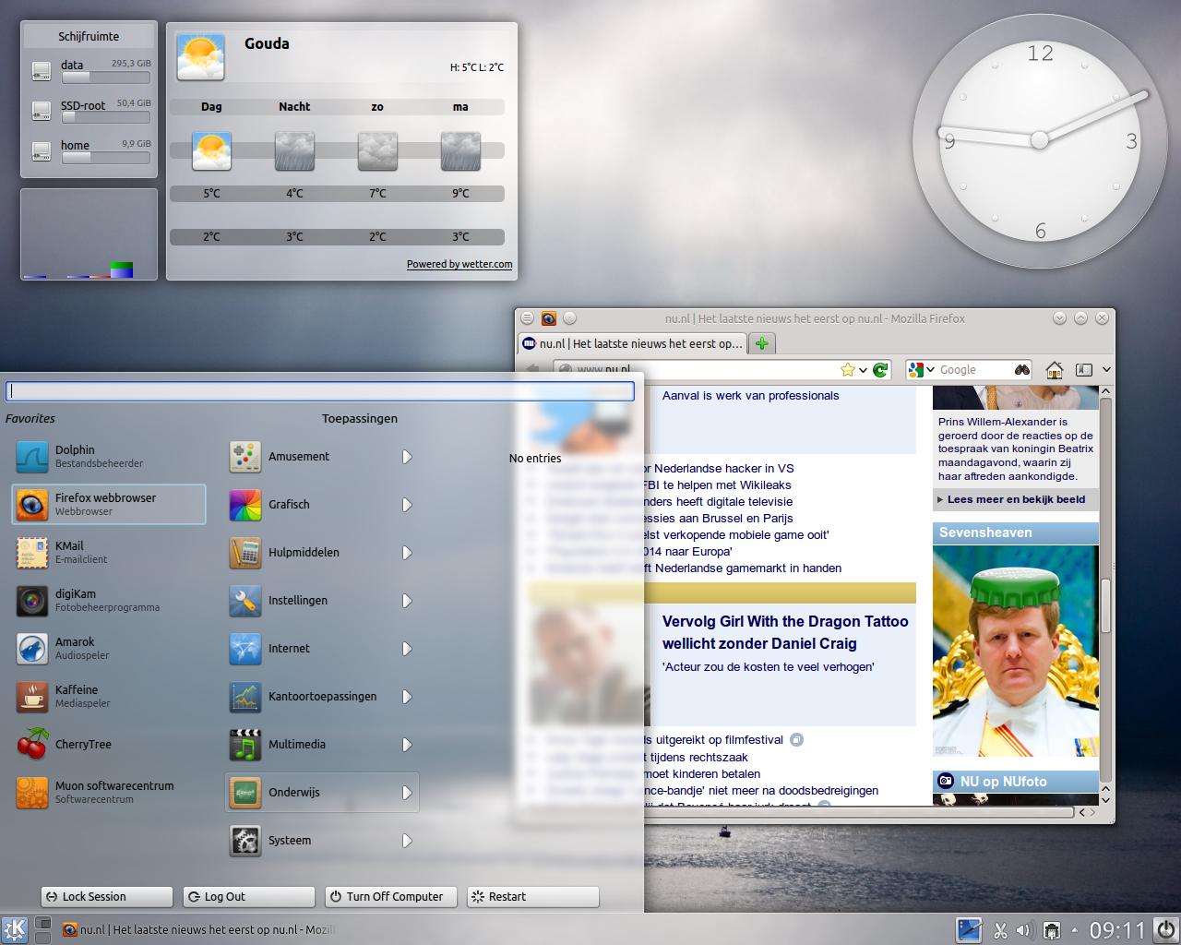Click the Amusement category icon
Viewport: 1181px width, 945px height.
245,457
